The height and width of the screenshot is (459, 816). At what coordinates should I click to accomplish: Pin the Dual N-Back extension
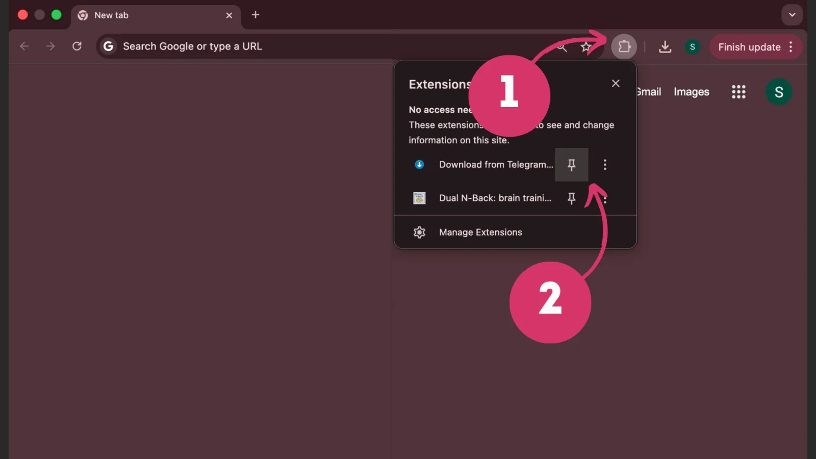[571, 198]
